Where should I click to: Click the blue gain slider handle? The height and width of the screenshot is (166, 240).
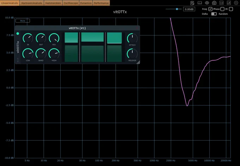pyautogui.click(x=177, y=9)
